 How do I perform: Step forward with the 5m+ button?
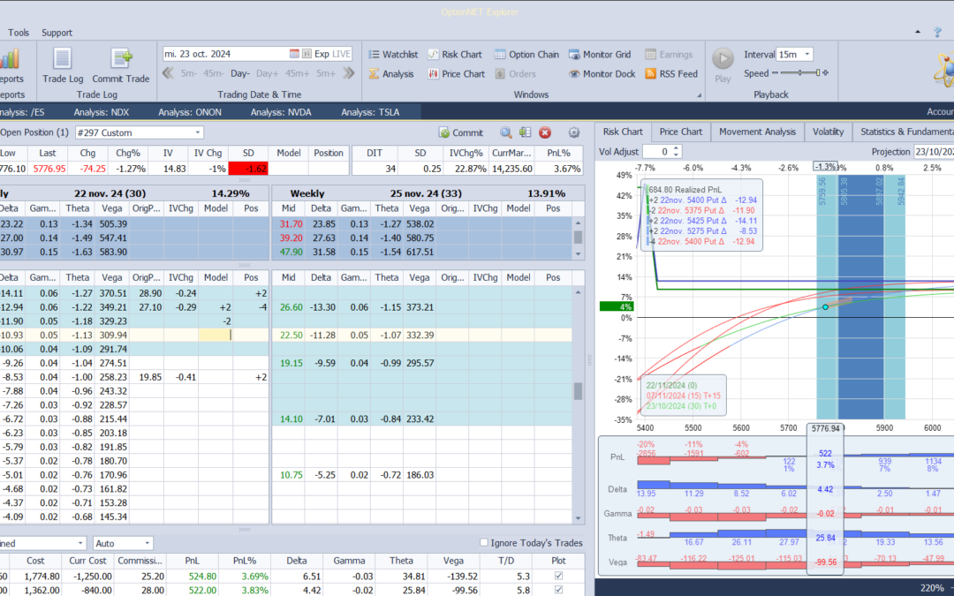[325, 73]
